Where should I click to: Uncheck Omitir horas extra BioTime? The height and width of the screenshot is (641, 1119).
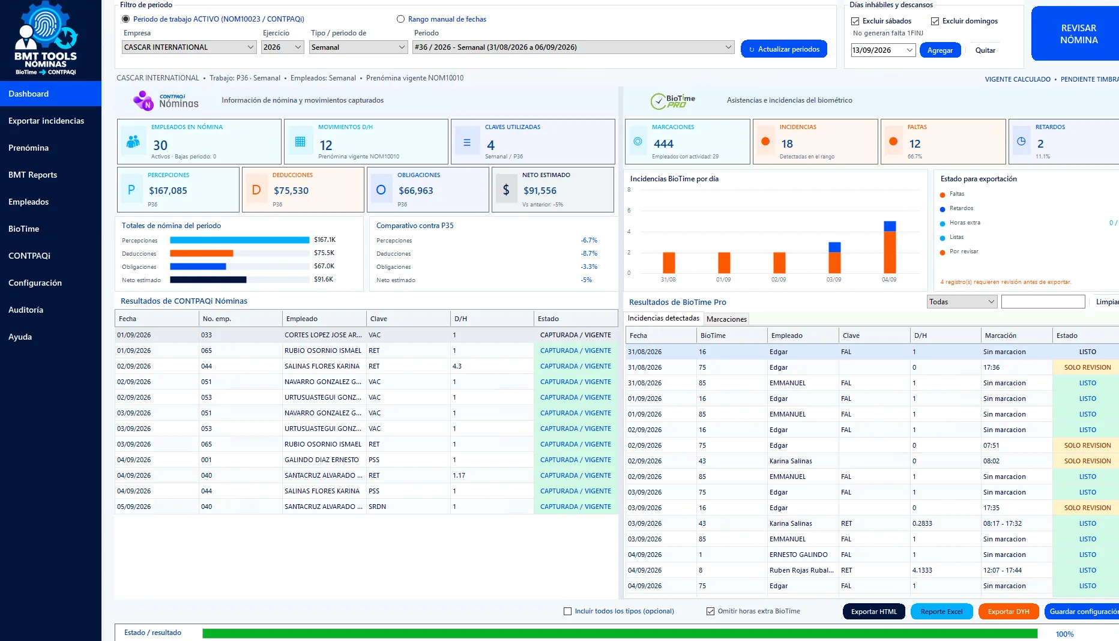coord(710,611)
